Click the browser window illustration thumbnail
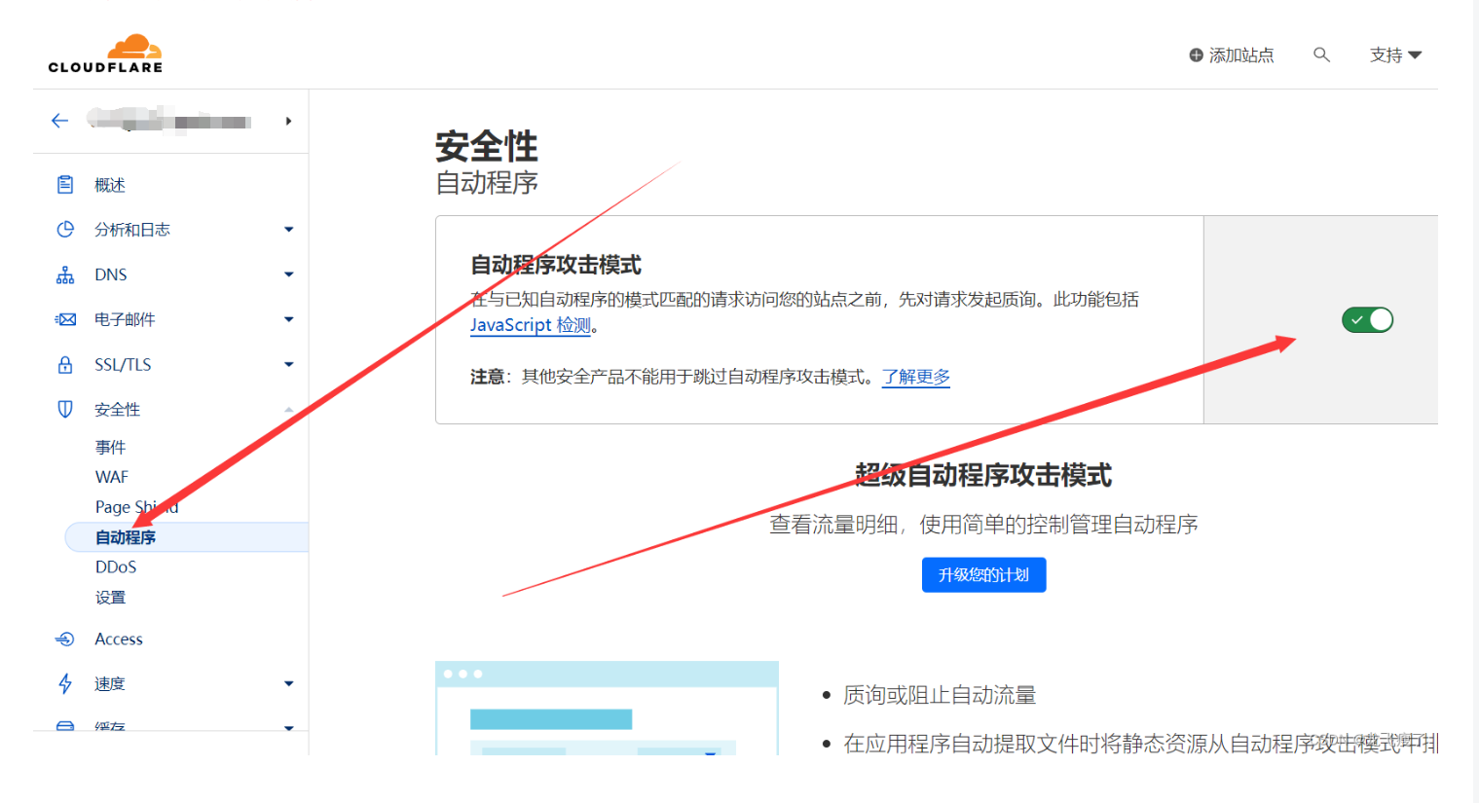 pyautogui.click(x=607, y=709)
